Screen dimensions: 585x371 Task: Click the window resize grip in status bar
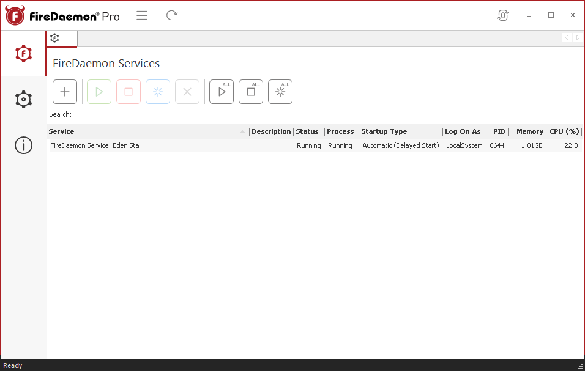tap(580, 367)
